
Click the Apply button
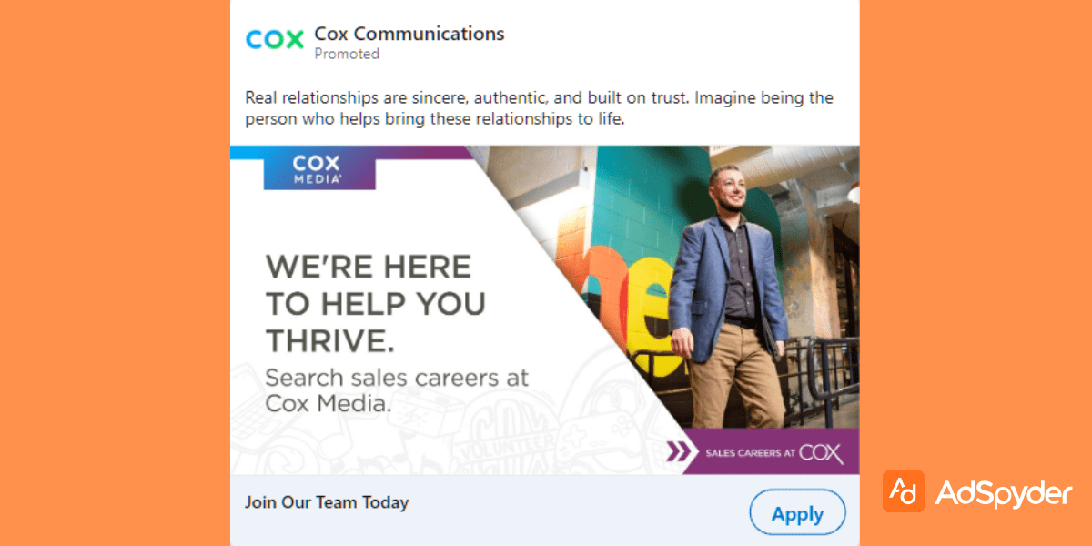(x=797, y=514)
